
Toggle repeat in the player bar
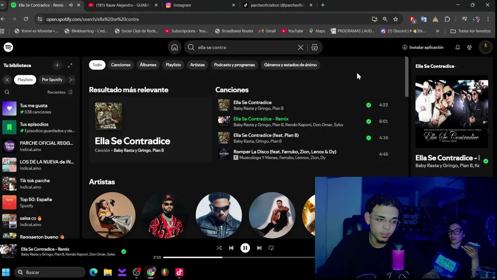271,248
